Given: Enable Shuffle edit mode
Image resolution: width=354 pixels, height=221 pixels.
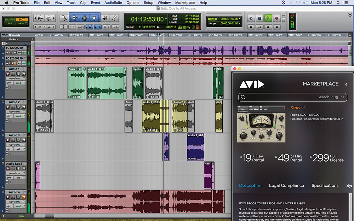Looking at the screenshot, I should (10, 19).
